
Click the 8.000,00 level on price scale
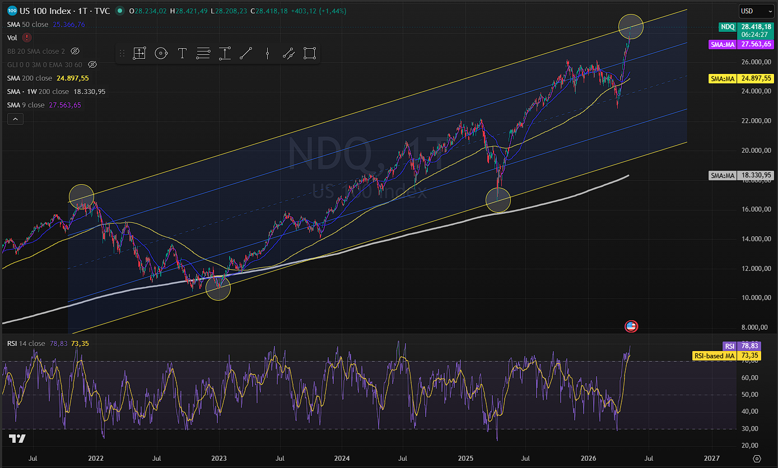coord(753,327)
